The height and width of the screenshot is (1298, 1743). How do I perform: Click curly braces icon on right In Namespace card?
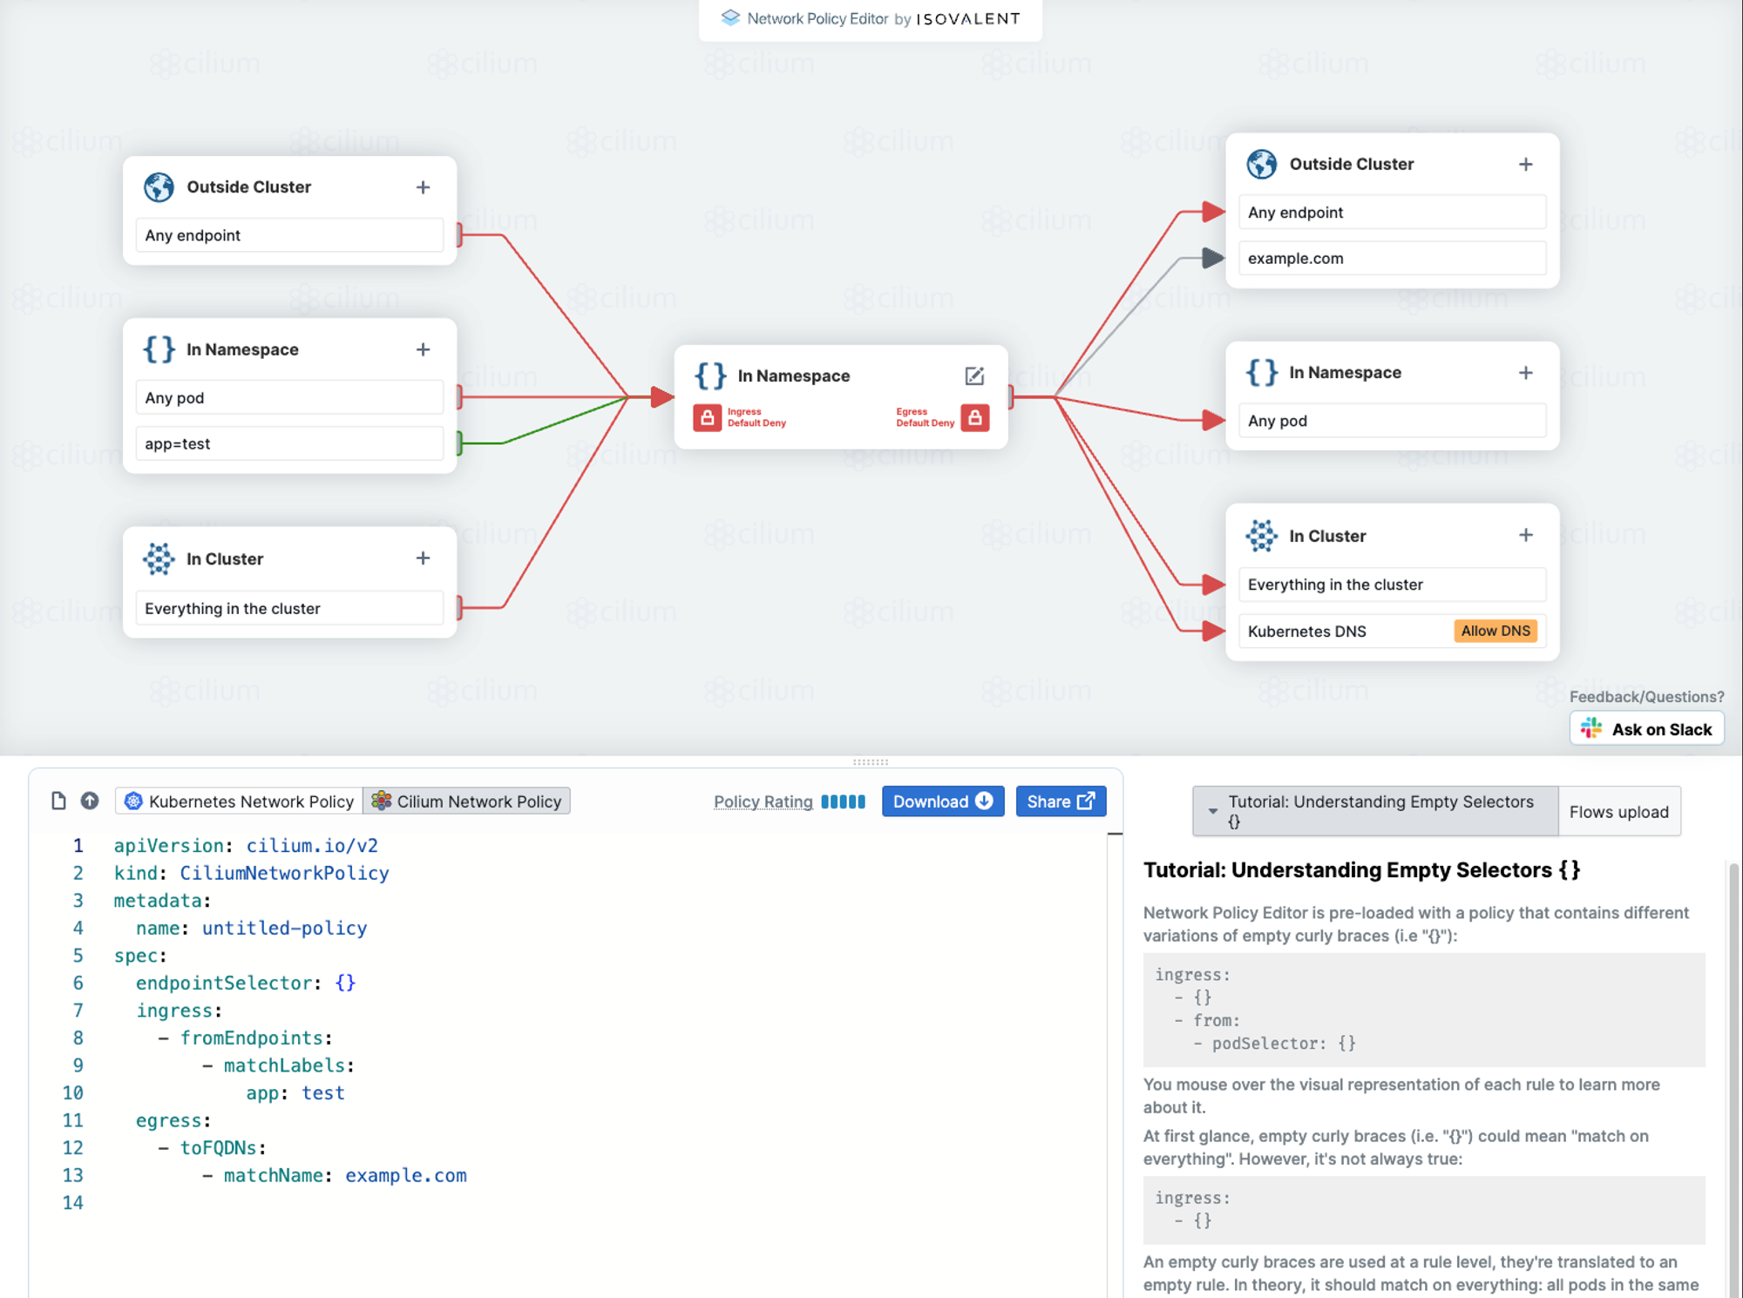point(1261,373)
